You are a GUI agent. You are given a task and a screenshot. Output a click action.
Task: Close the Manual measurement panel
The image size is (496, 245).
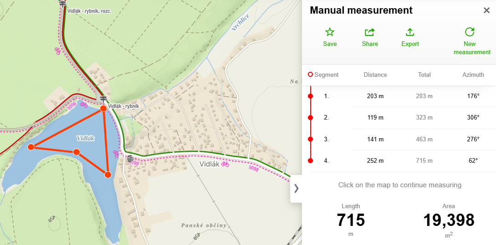coord(486,10)
